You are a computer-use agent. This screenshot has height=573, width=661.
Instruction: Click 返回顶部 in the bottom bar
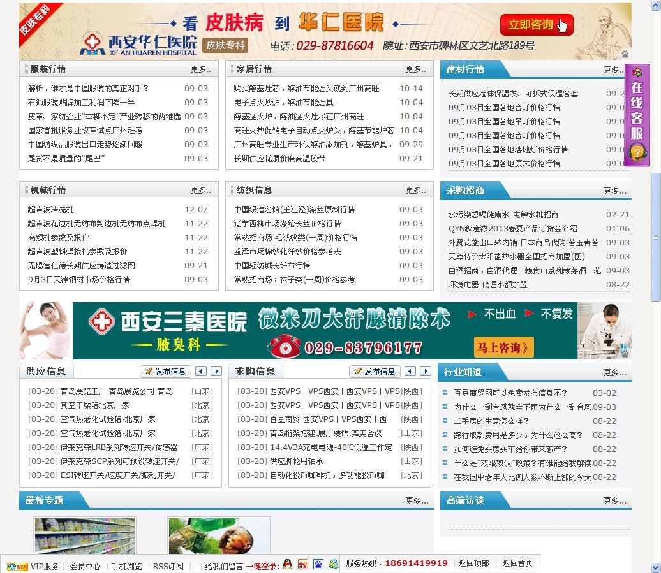click(x=474, y=563)
